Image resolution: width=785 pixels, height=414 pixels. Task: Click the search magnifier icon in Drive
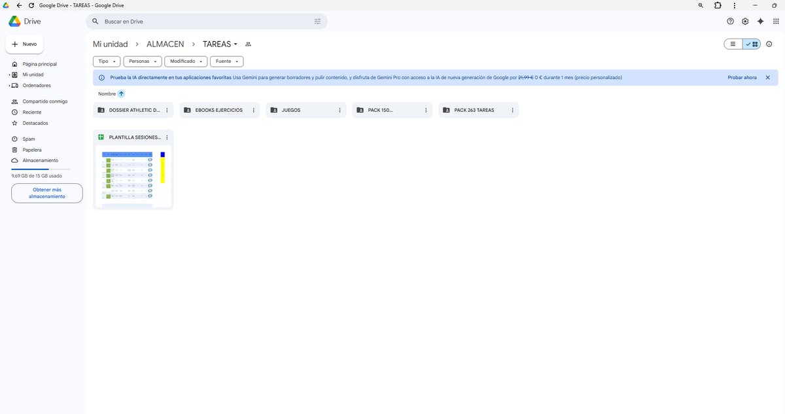pyautogui.click(x=96, y=22)
